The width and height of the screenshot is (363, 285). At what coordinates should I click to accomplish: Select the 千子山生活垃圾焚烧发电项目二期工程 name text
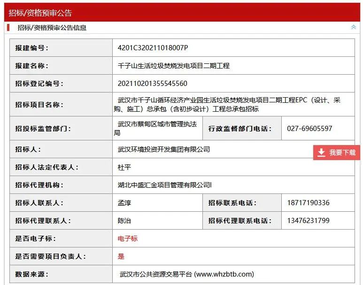[x=173, y=66]
